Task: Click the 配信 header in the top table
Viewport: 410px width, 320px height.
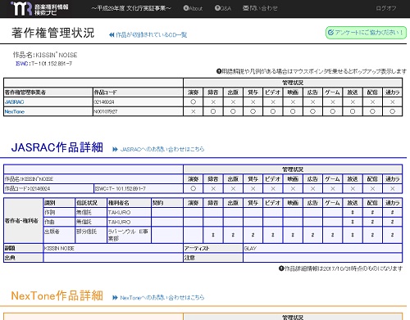Action: coord(372,92)
